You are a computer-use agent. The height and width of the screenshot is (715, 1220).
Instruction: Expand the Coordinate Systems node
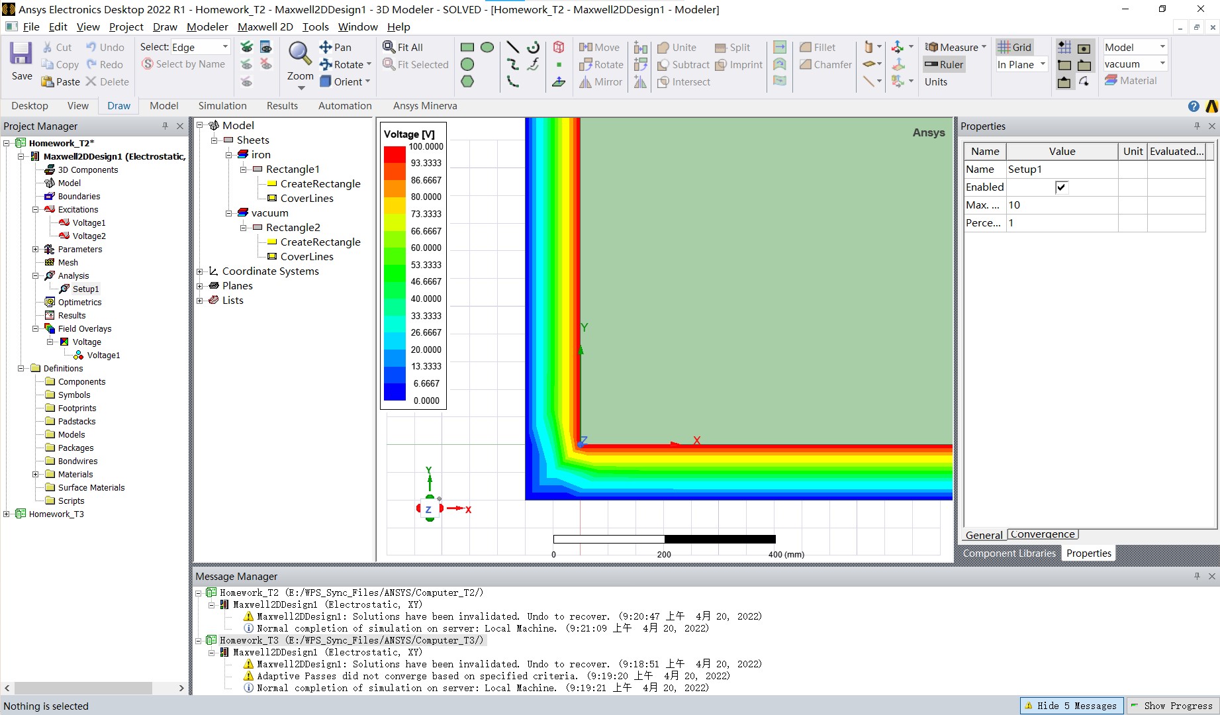coord(200,271)
